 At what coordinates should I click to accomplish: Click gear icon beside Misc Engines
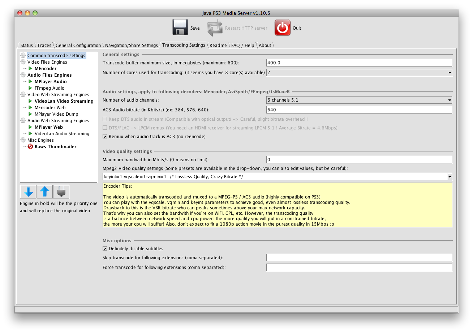(x=23, y=140)
